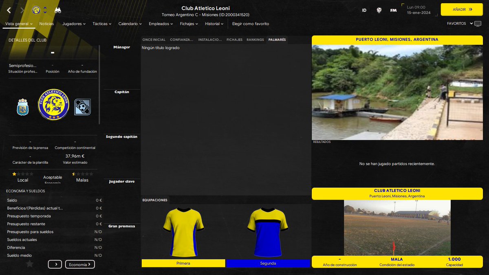Viewport: 489px width, 275px height.
Task: Click the Presupuesto para sueldos row
Action: click(x=54, y=232)
